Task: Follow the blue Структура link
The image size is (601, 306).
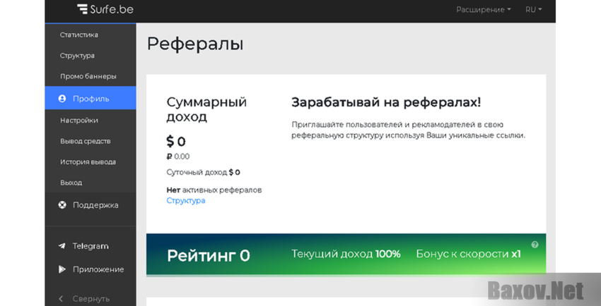Action: pos(186,200)
